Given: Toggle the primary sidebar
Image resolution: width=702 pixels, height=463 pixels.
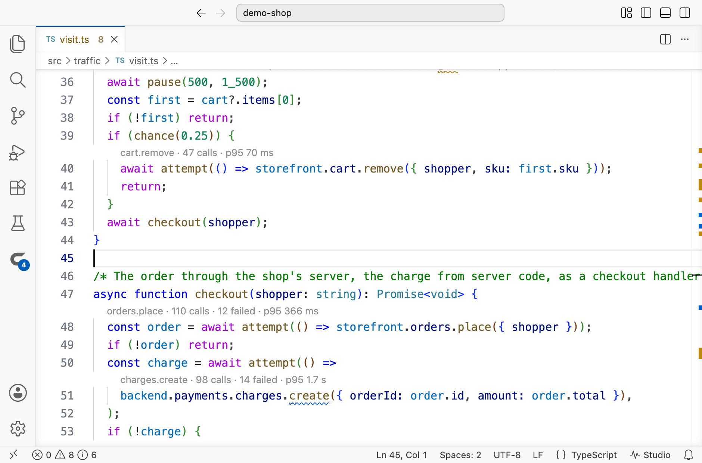Looking at the screenshot, I should (646, 13).
